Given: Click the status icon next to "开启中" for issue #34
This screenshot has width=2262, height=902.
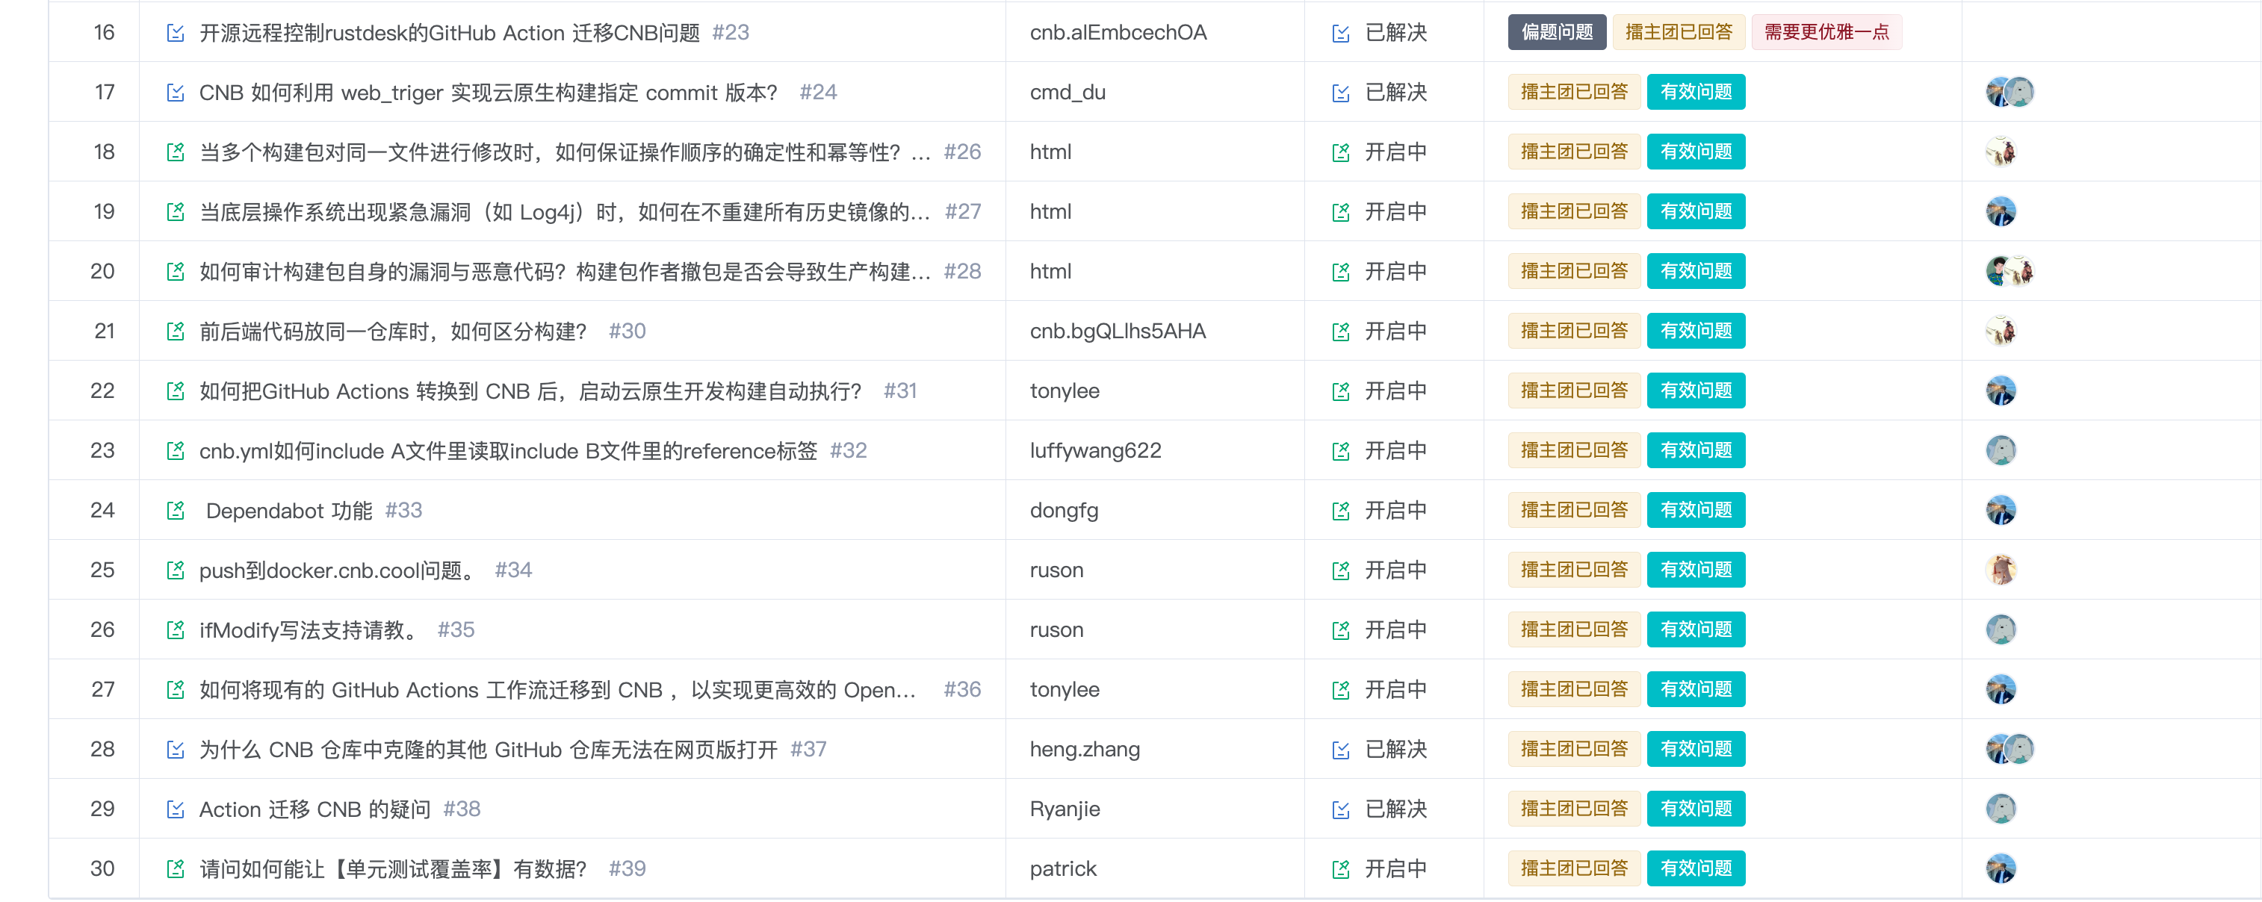Looking at the screenshot, I should [1341, 570].
